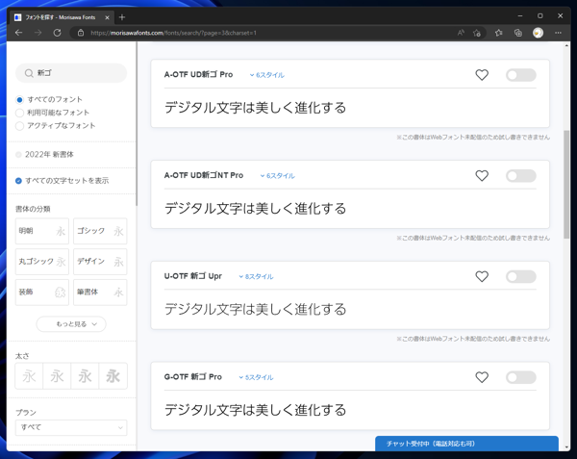577x459 pixels.
Task: Click the search magnifier icon
Action: tap(29, 73)
